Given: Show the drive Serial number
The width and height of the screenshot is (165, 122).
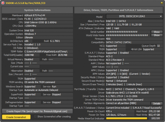Looking at the screenshot, I should (157, 32).
